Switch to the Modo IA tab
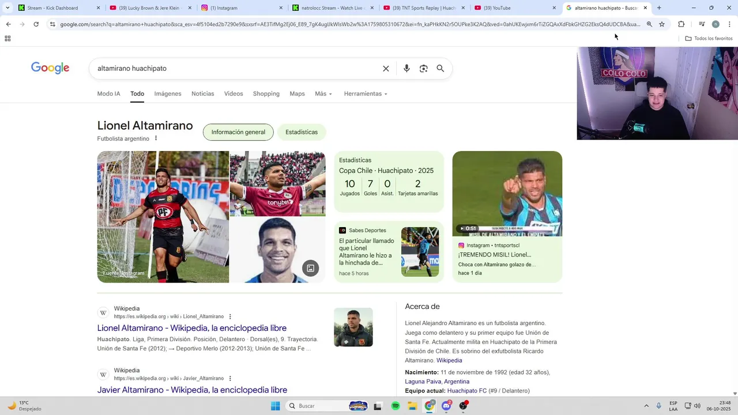 pyautogui.click(x=108, y=94)
